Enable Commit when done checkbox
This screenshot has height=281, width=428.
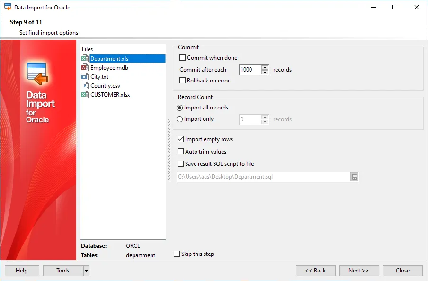pos(182,58)
